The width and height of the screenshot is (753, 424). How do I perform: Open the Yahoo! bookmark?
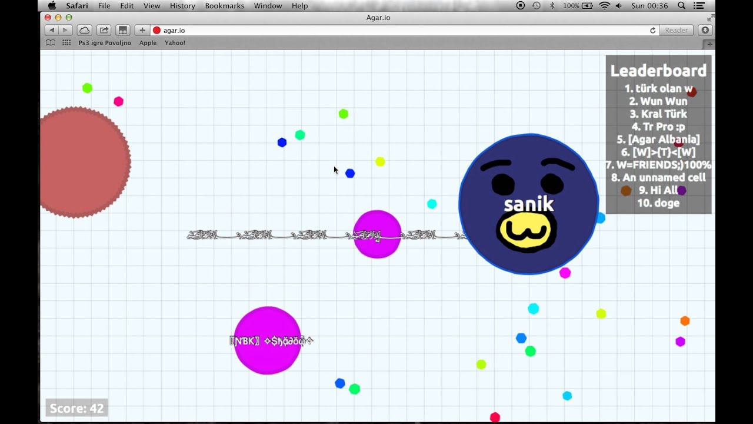[175, 42]
